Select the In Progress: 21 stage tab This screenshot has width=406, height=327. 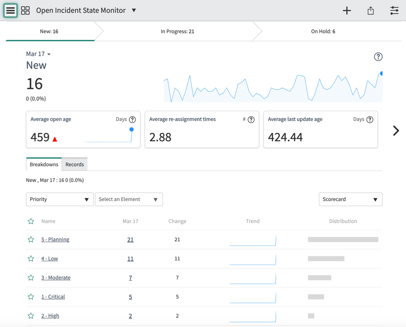[x=177, y=31]
